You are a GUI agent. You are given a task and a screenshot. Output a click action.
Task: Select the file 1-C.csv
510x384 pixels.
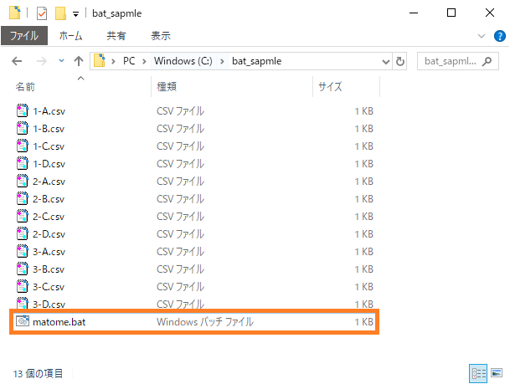tap(49, 146)
